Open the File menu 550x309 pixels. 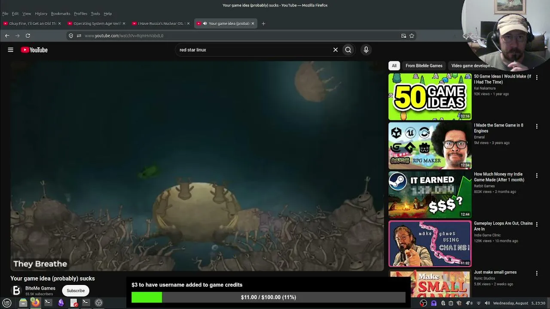coord(5,14)
